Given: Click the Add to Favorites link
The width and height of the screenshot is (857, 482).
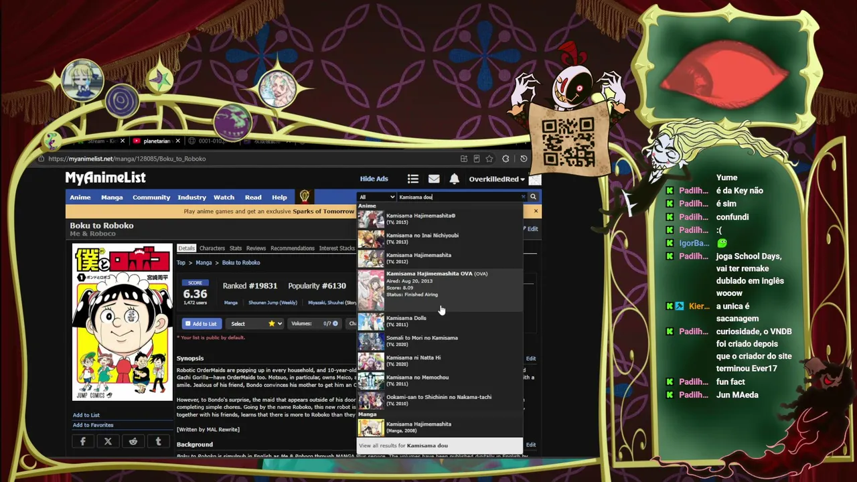Looking at the screenshot, I should (93, 425).
